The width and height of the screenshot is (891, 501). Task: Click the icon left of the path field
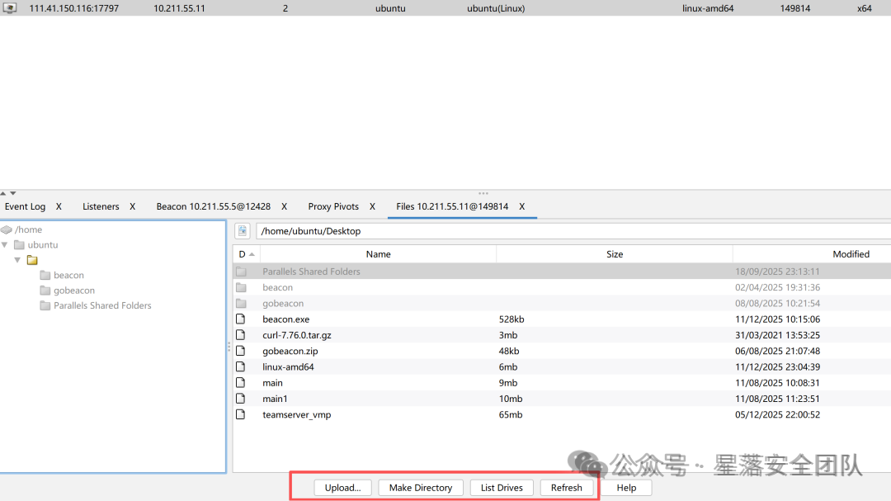pyautogui.click(x=243, y=231)
